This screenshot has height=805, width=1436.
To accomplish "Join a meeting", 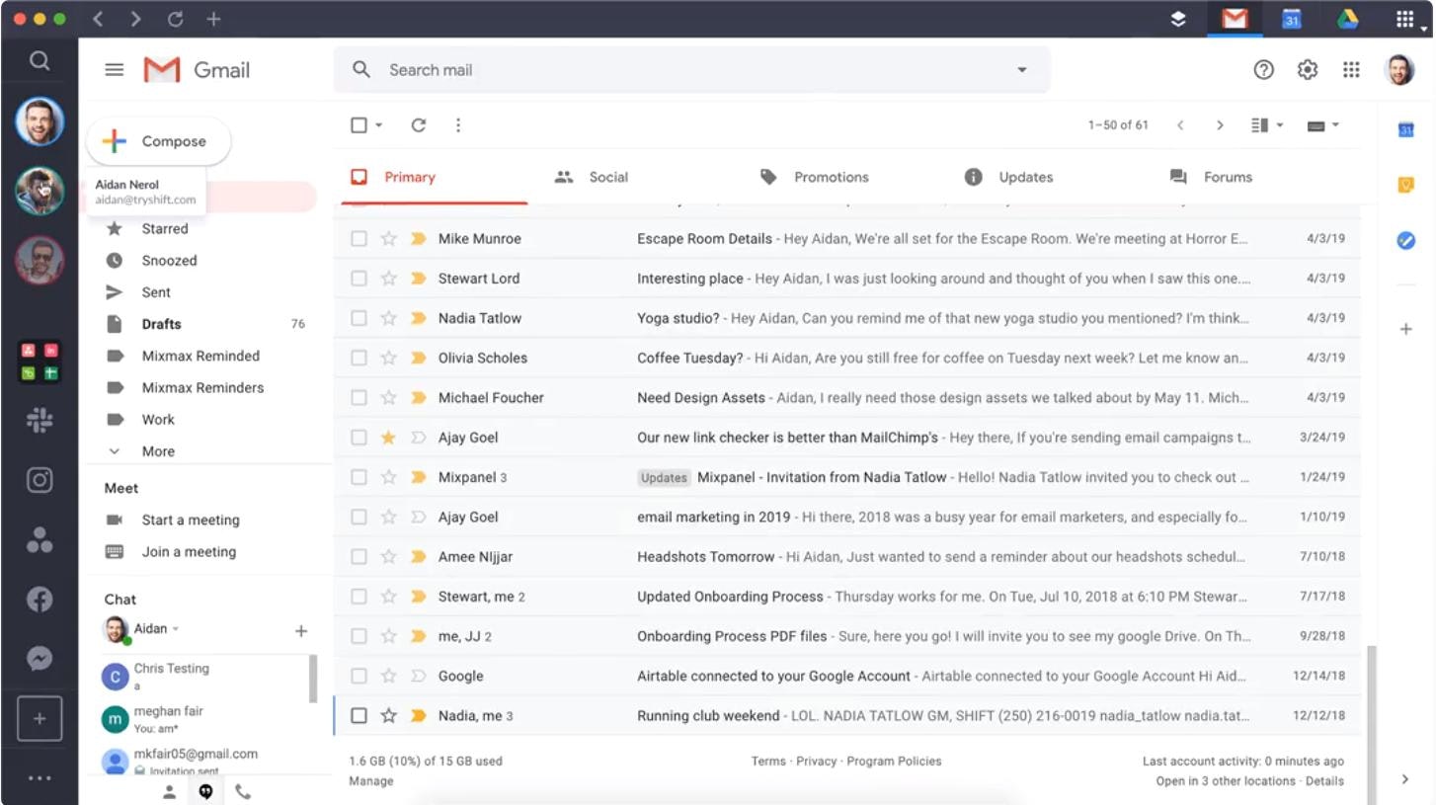I will point(189,552).
